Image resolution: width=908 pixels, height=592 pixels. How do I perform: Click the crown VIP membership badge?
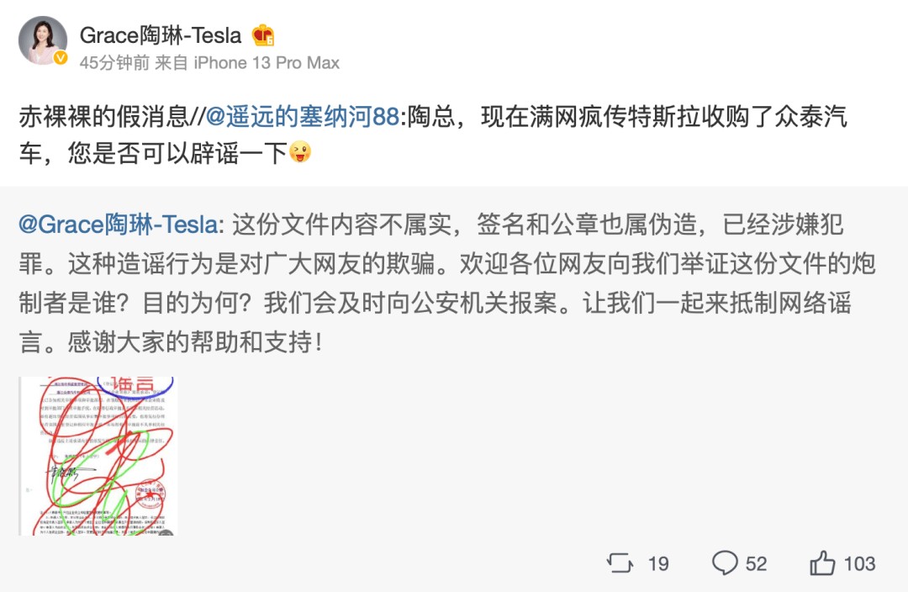point(263,35)
